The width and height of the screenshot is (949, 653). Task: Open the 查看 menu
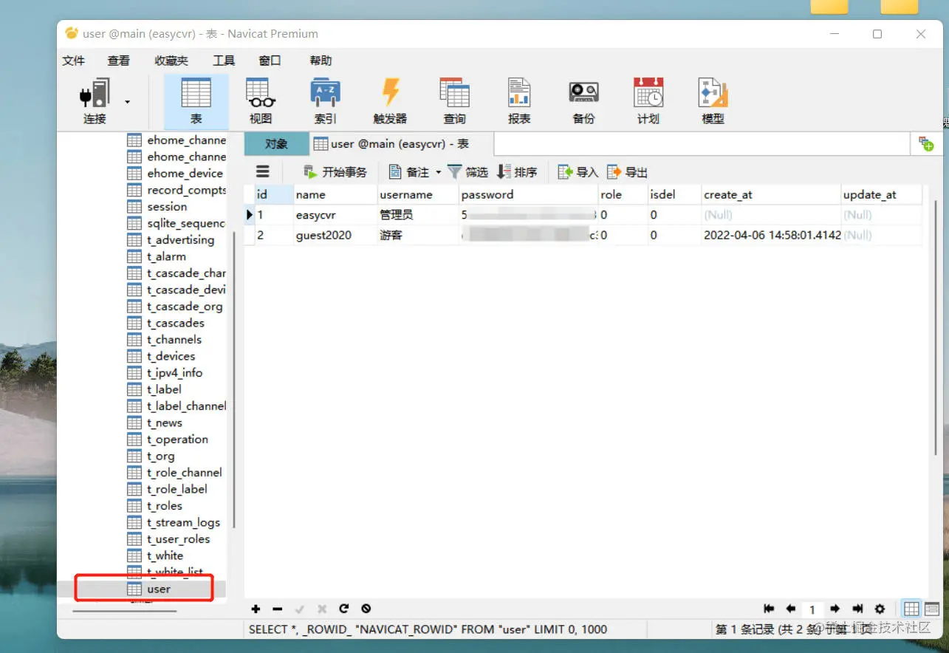click(118, 61)
